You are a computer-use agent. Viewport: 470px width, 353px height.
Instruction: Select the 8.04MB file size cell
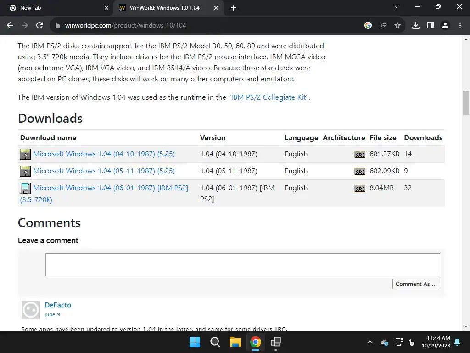click(x=381, y=188)
